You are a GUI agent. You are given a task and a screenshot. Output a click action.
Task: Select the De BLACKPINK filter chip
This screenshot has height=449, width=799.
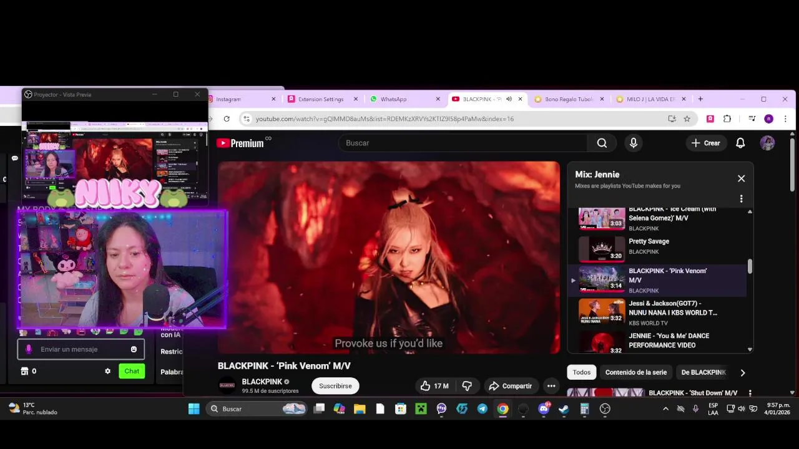[x=703, y=372]
